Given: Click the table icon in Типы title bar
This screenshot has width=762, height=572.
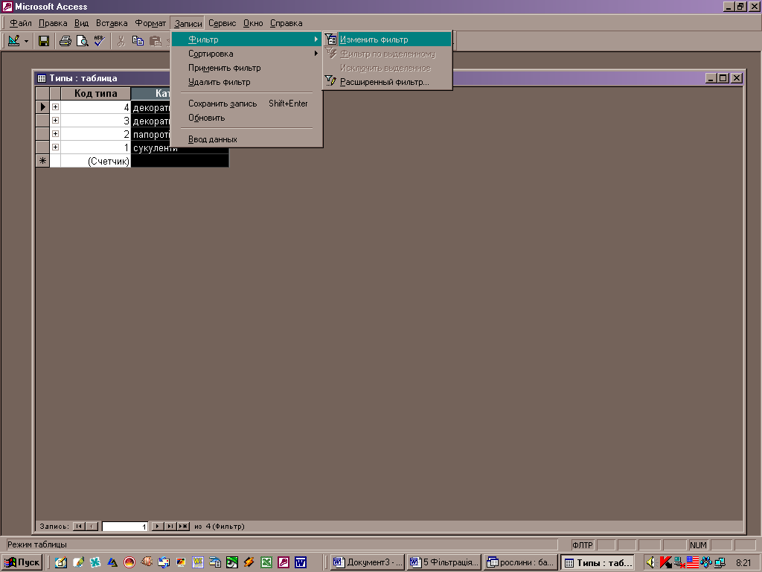Looking at the screenshot, I should point(42,78).
